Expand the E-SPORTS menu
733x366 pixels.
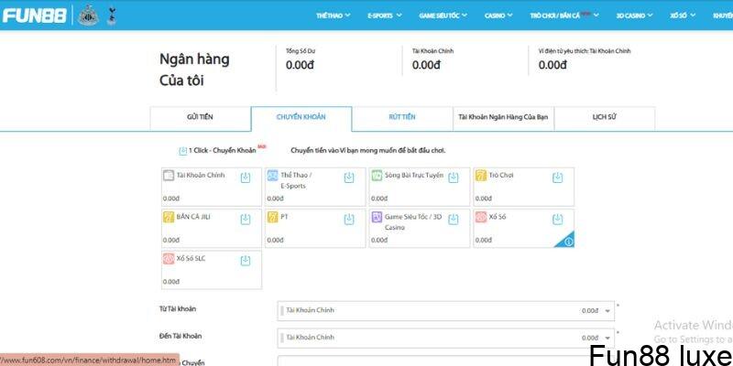pos(384,16)
